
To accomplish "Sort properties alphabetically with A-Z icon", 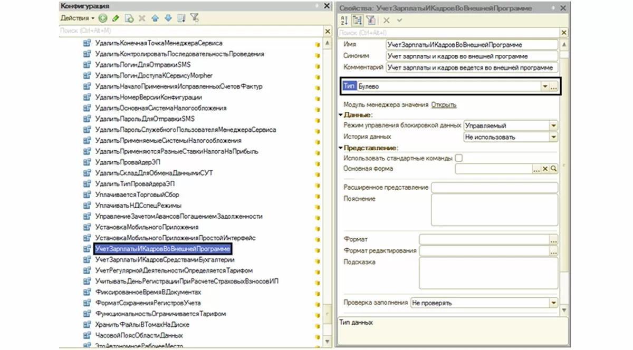I will (x=344, y=20).
